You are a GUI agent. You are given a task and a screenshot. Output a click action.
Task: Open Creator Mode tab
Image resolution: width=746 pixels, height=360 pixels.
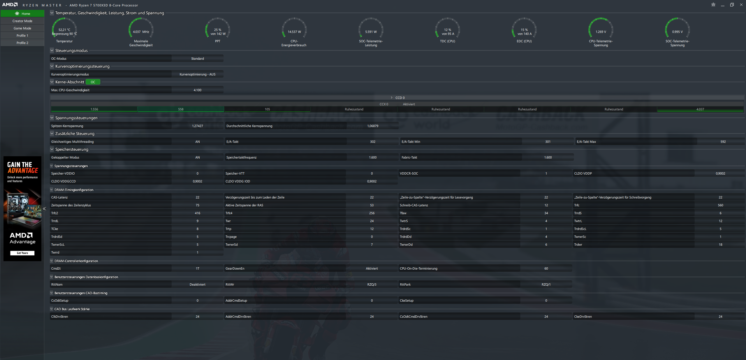coord(22,21)
